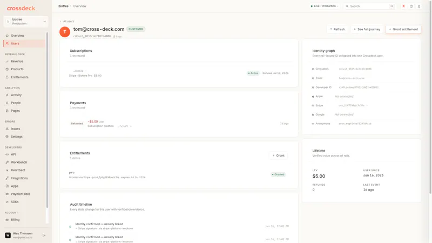Screen dimensions: 432x243
Task: Click the page vertical scrollbar
Action: point(430,97)
